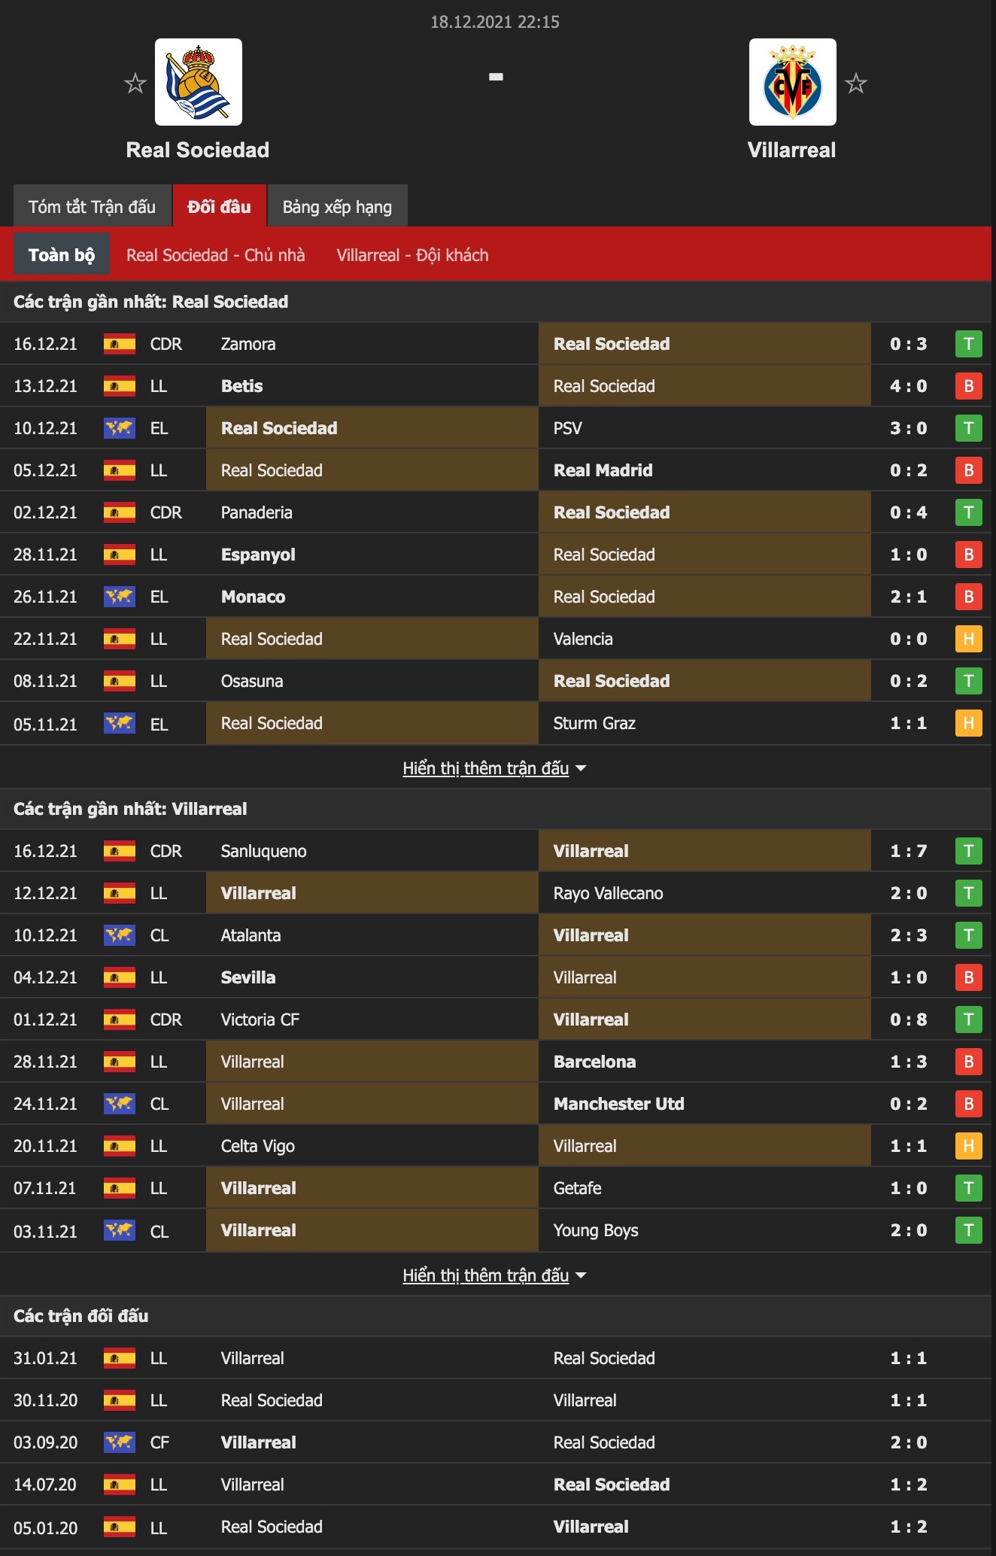Open the Betis team name
Image resolution: width=996 pixels, height=1556 pixels.
point(242,386)
